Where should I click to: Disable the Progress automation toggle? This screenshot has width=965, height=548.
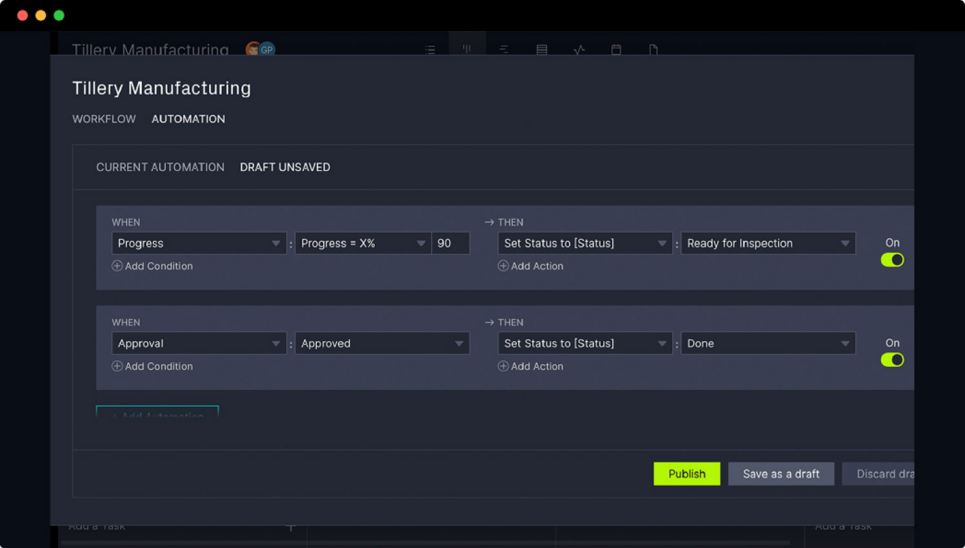pos(892,260)
